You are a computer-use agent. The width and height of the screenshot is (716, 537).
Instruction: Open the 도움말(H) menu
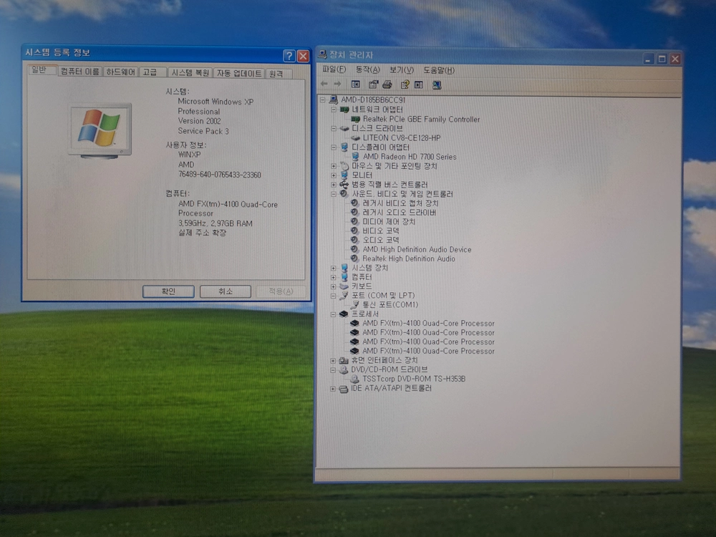click(439, 70)
